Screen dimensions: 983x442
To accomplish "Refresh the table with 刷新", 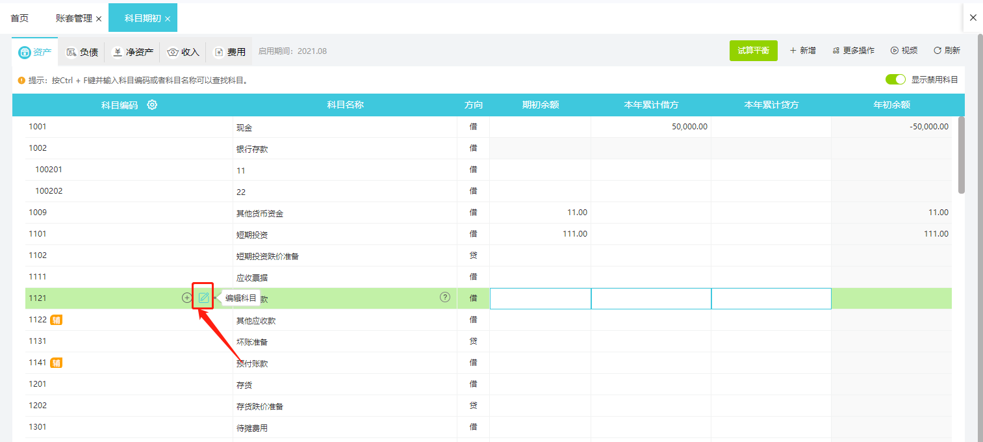I will click(x=947, y=51).
